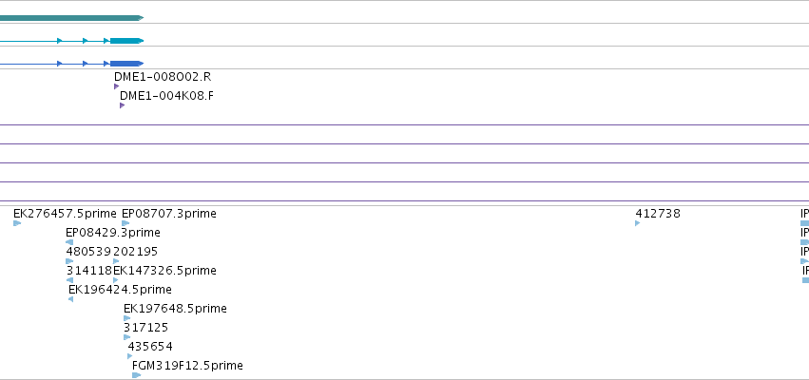Screen dimensions: 809x380
Task: Select the 317125 feature marker
Action: tap(127, 337)
